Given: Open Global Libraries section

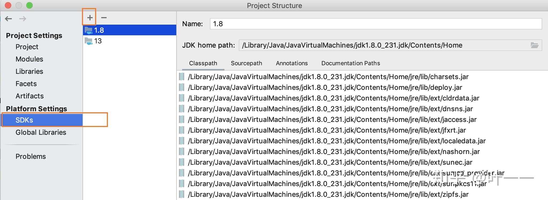Looking at the screenshot, I should click(41, 132).
